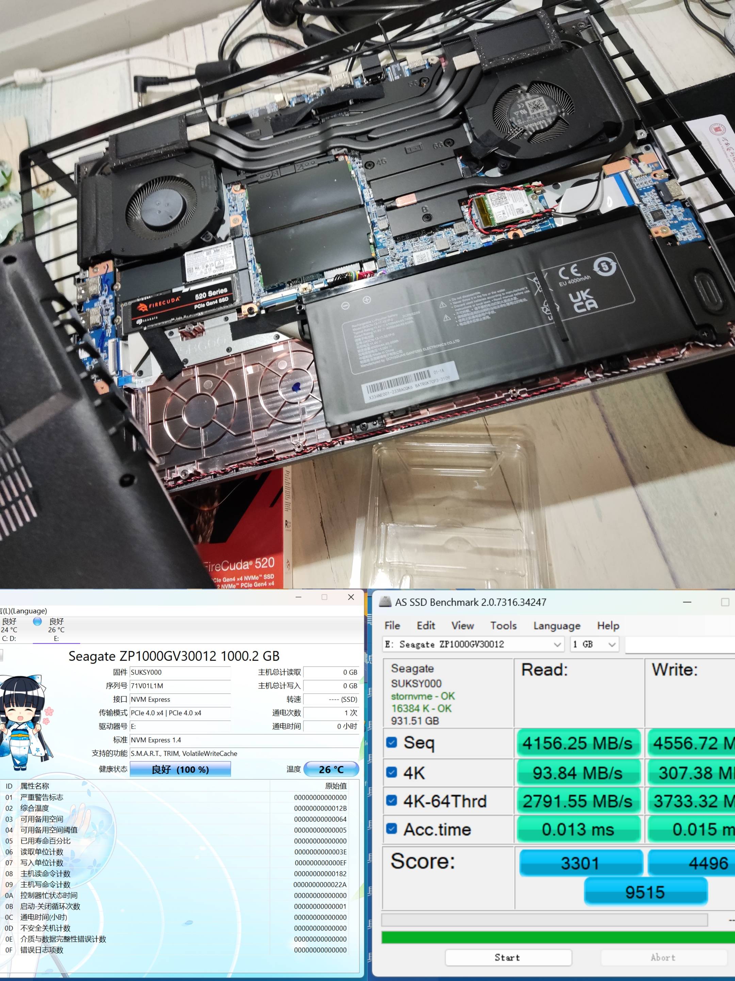Close the CrystalDiskInfo window

pos(351,597)
